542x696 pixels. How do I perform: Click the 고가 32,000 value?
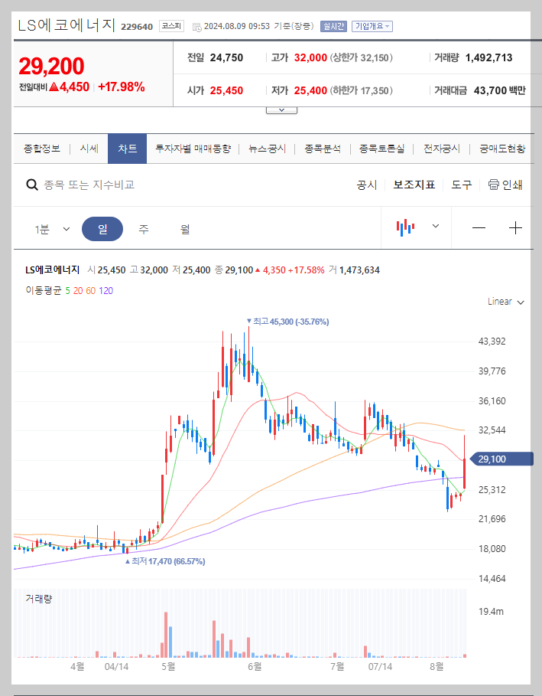310,57
